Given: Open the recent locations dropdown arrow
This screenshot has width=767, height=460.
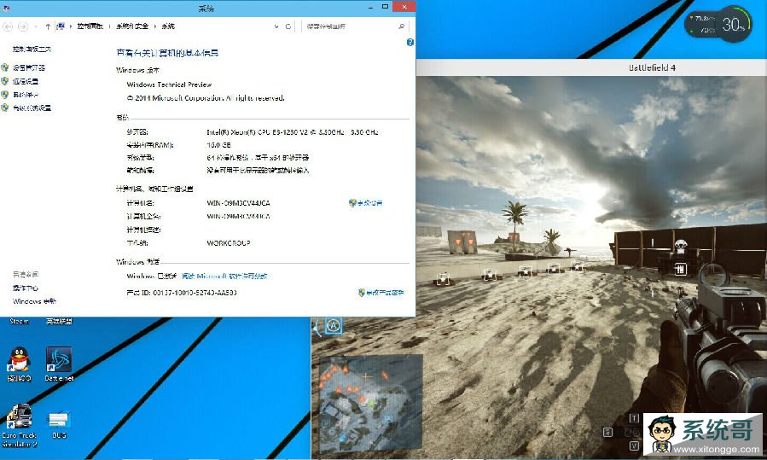Looking at the screenshot, I should [x=36, y=26].
